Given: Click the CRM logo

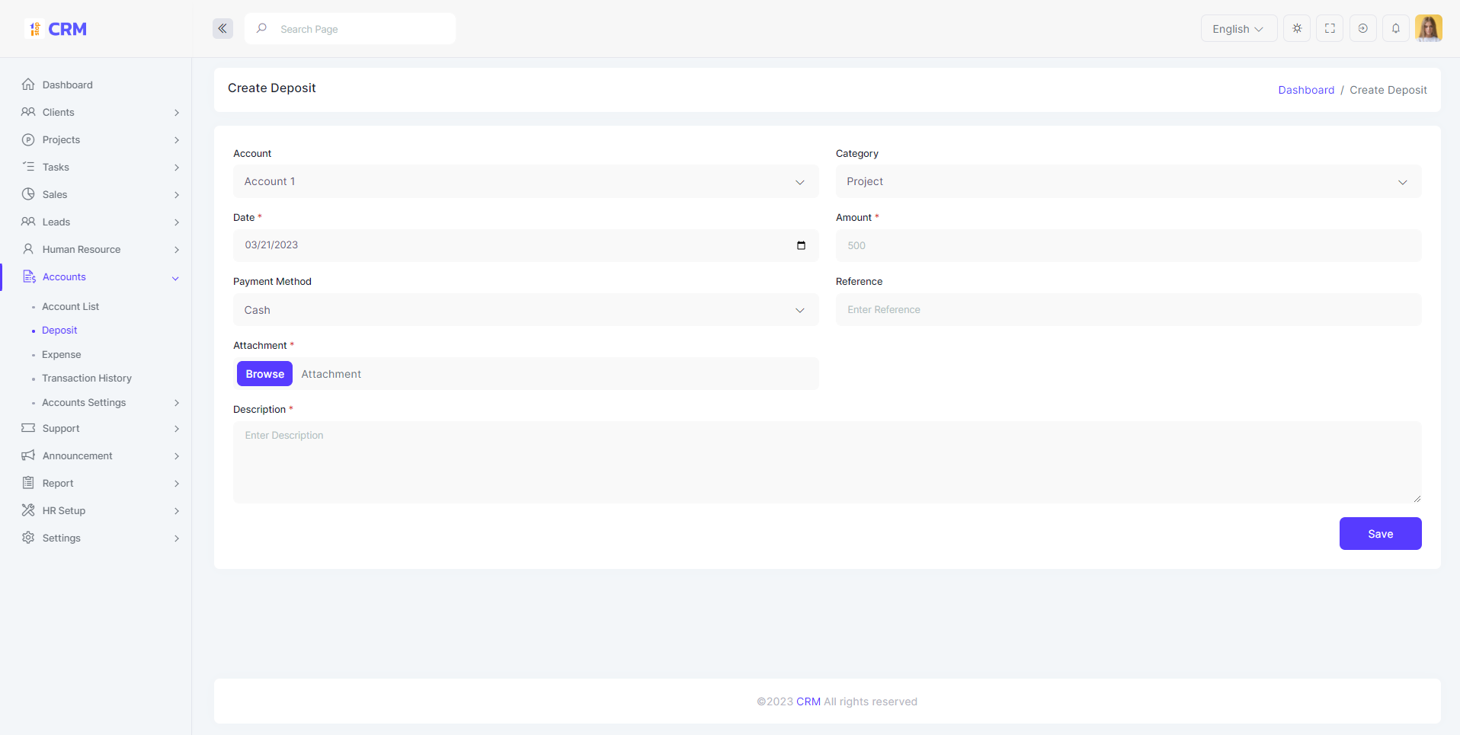Looking at the screenshot, I should [57, 29].
